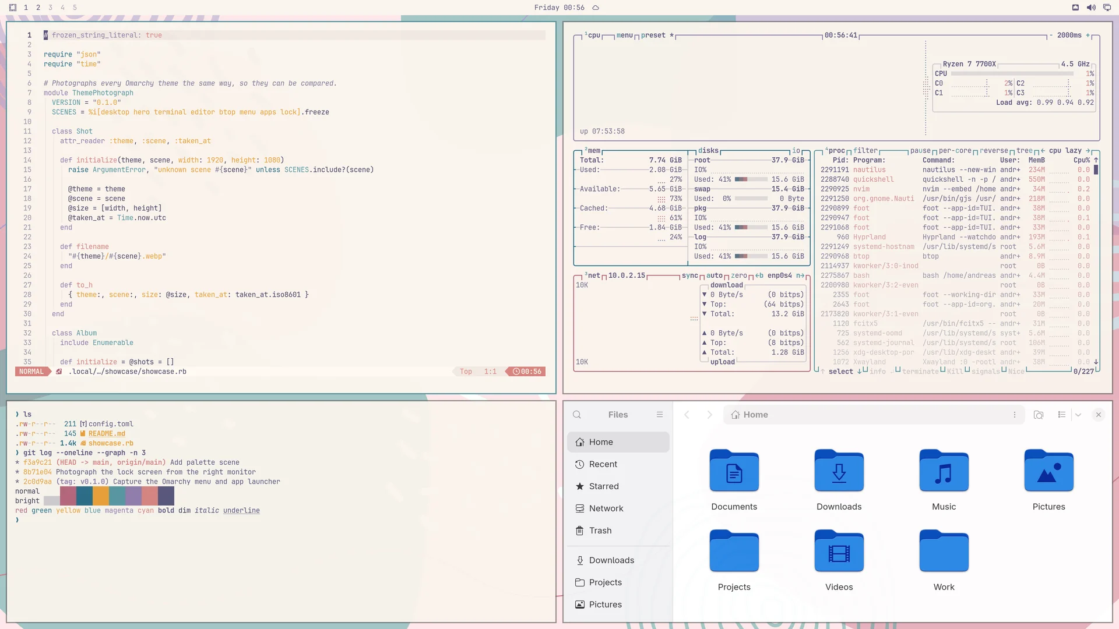1119x629 pixels.
Task: Click the search-everywhere icon in the Files toolbar
Action: point(1039,415)
